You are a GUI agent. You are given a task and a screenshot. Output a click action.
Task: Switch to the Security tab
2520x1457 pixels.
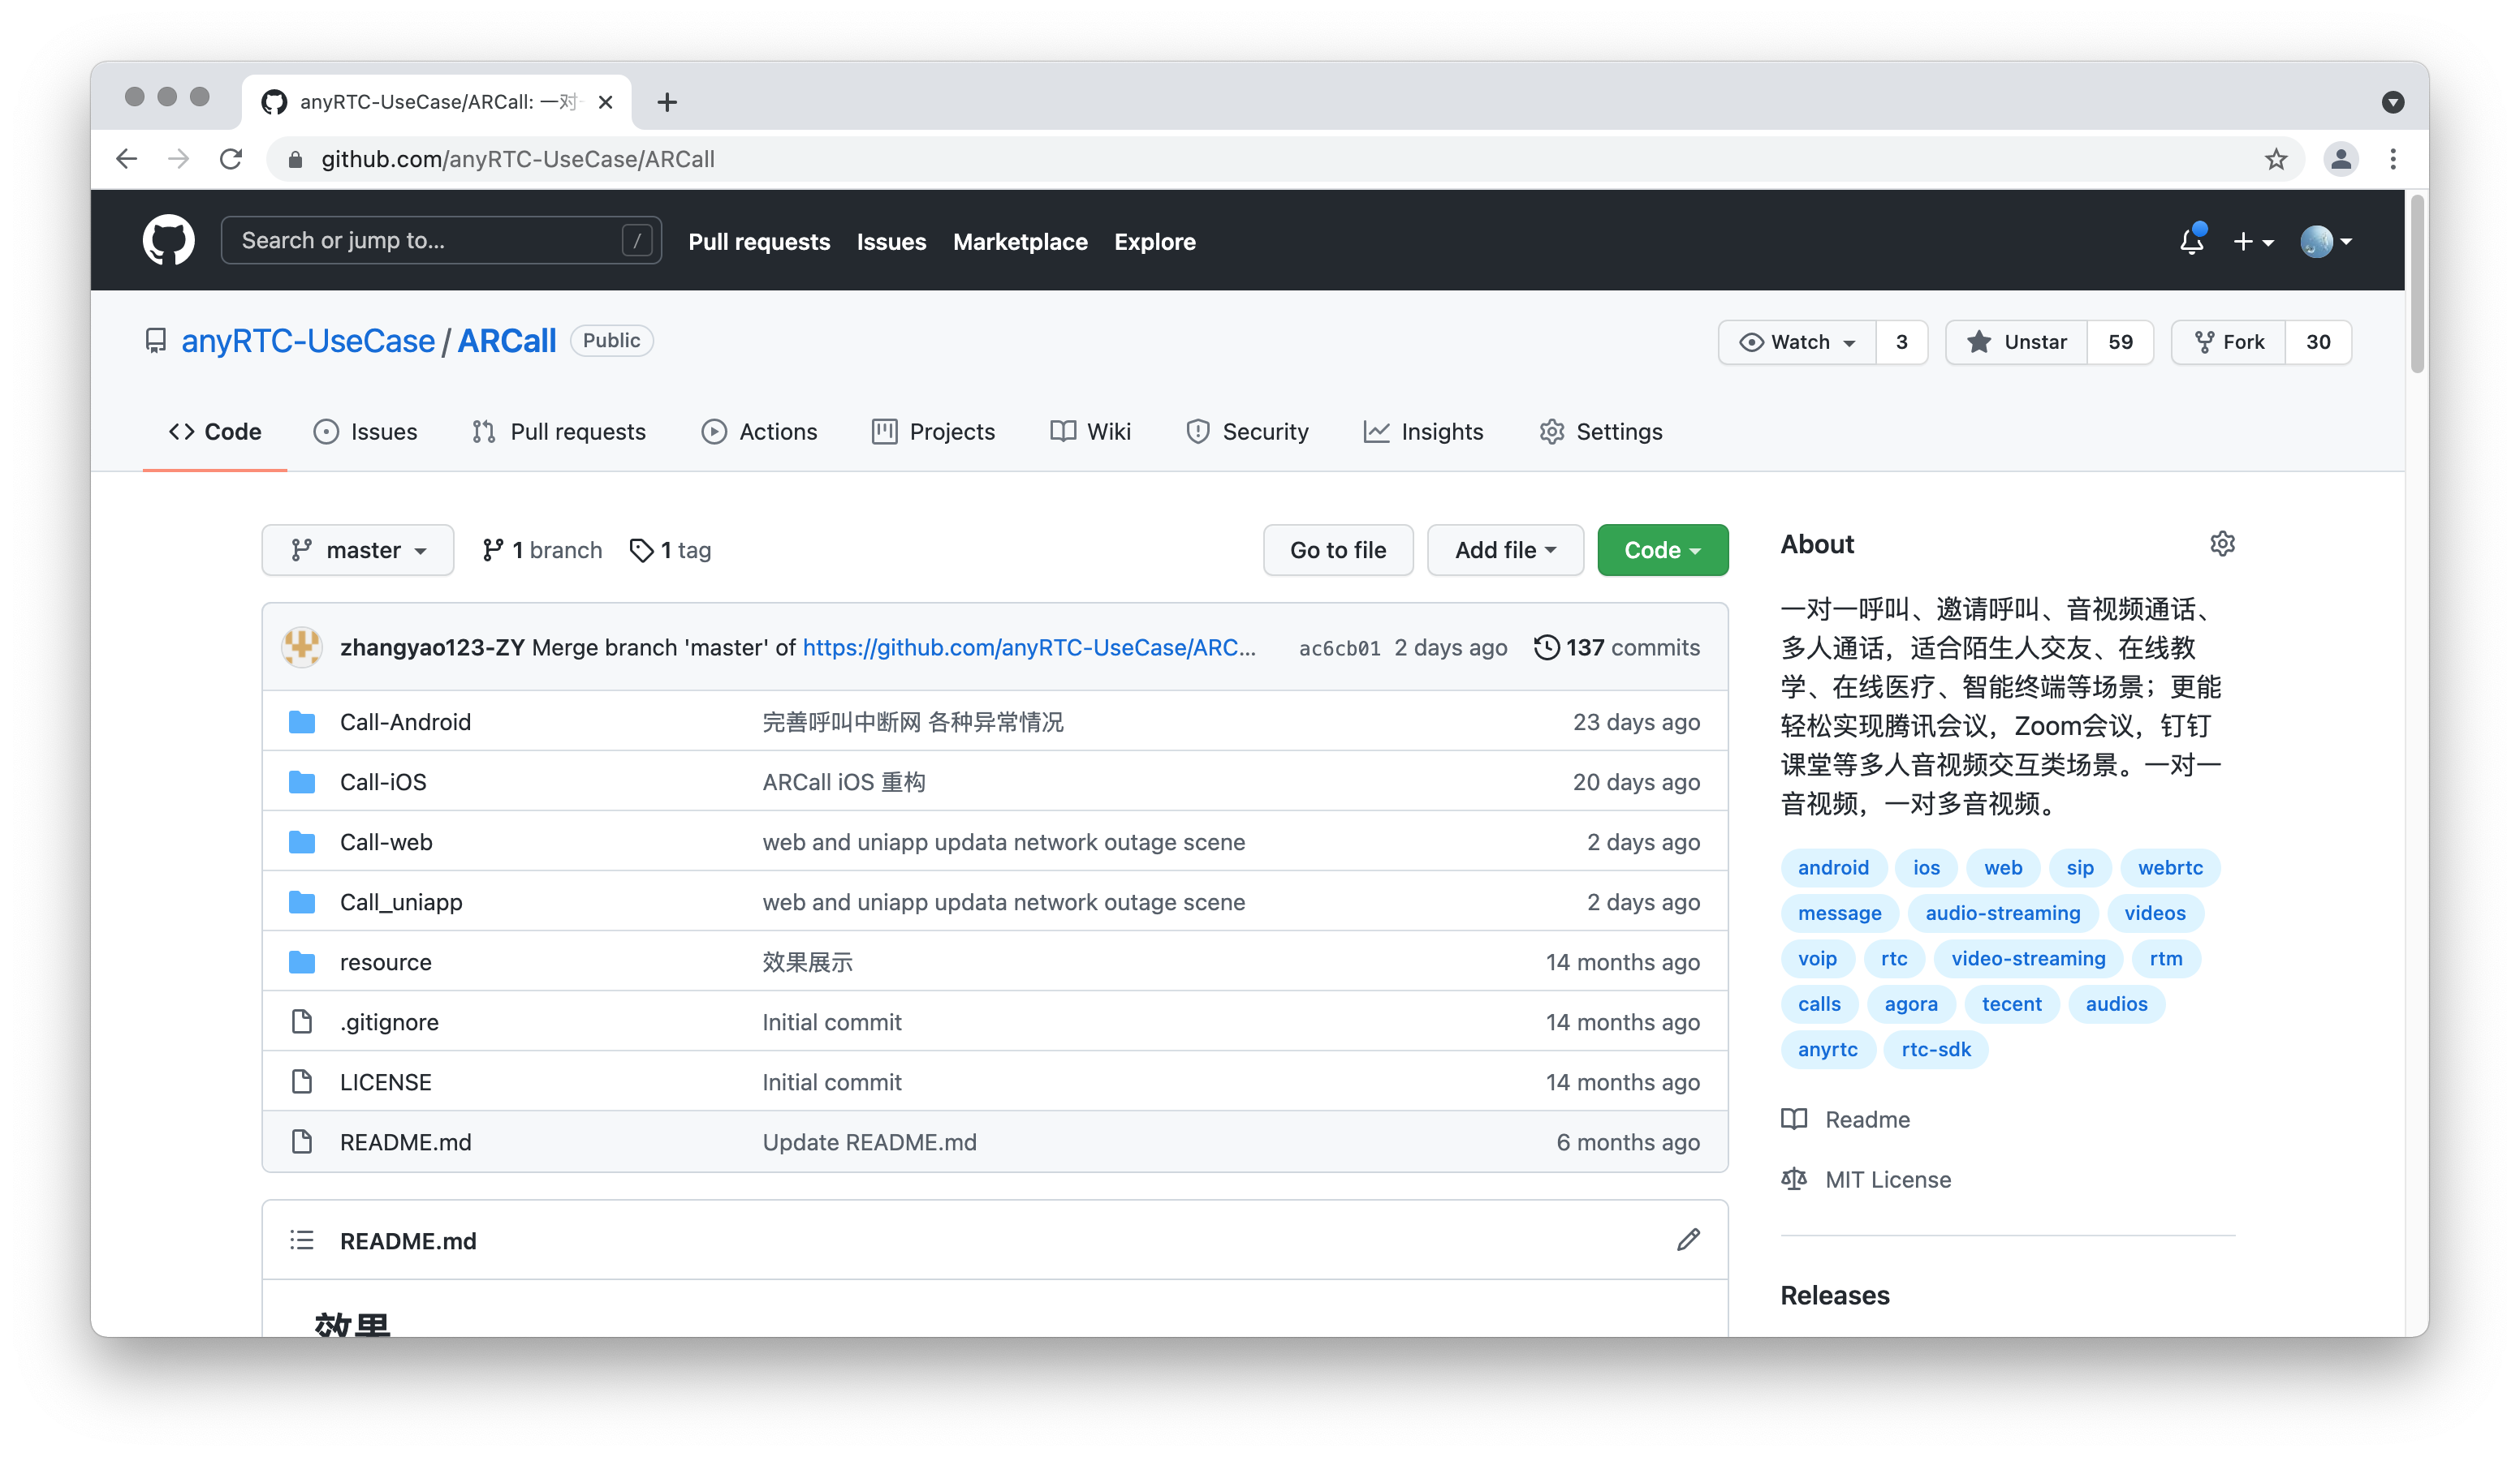click(1248, 432)
